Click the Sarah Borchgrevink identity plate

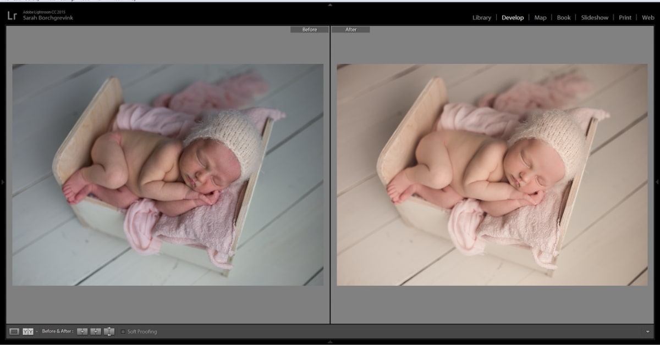[48, 18]
